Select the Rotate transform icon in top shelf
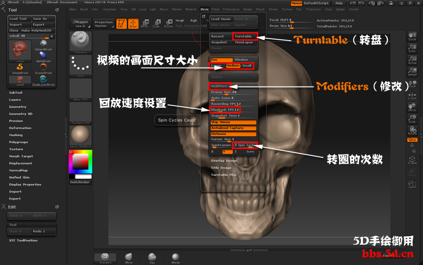This screenshot has width=423, height=265. tap(169, 23)
